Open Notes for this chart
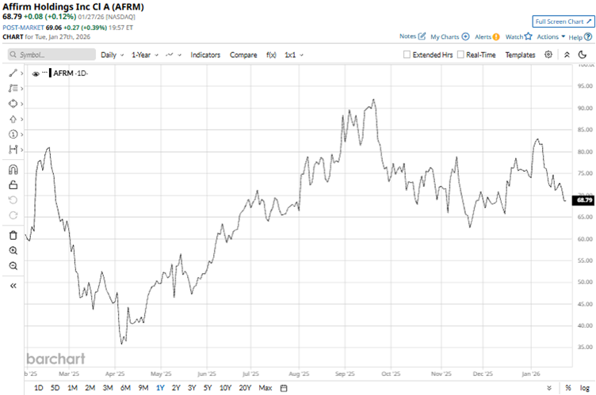Screen dimensions: 596x395 click(412, 36)
